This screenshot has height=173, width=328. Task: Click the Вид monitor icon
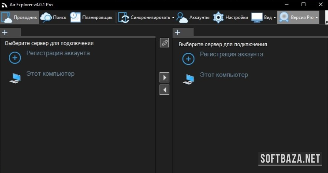pos(257,17)
